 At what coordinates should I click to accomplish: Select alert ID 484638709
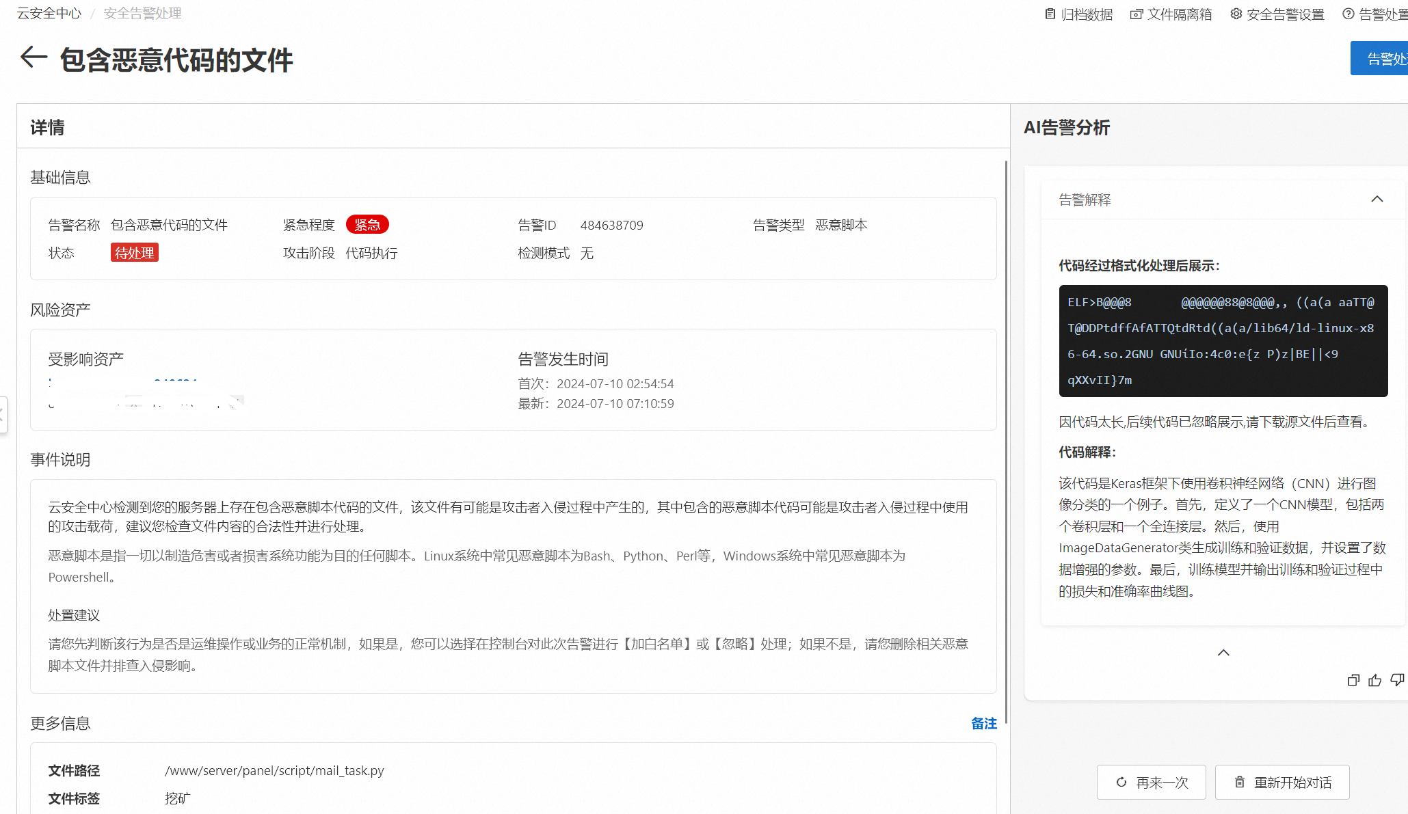(x=612, y=225)
